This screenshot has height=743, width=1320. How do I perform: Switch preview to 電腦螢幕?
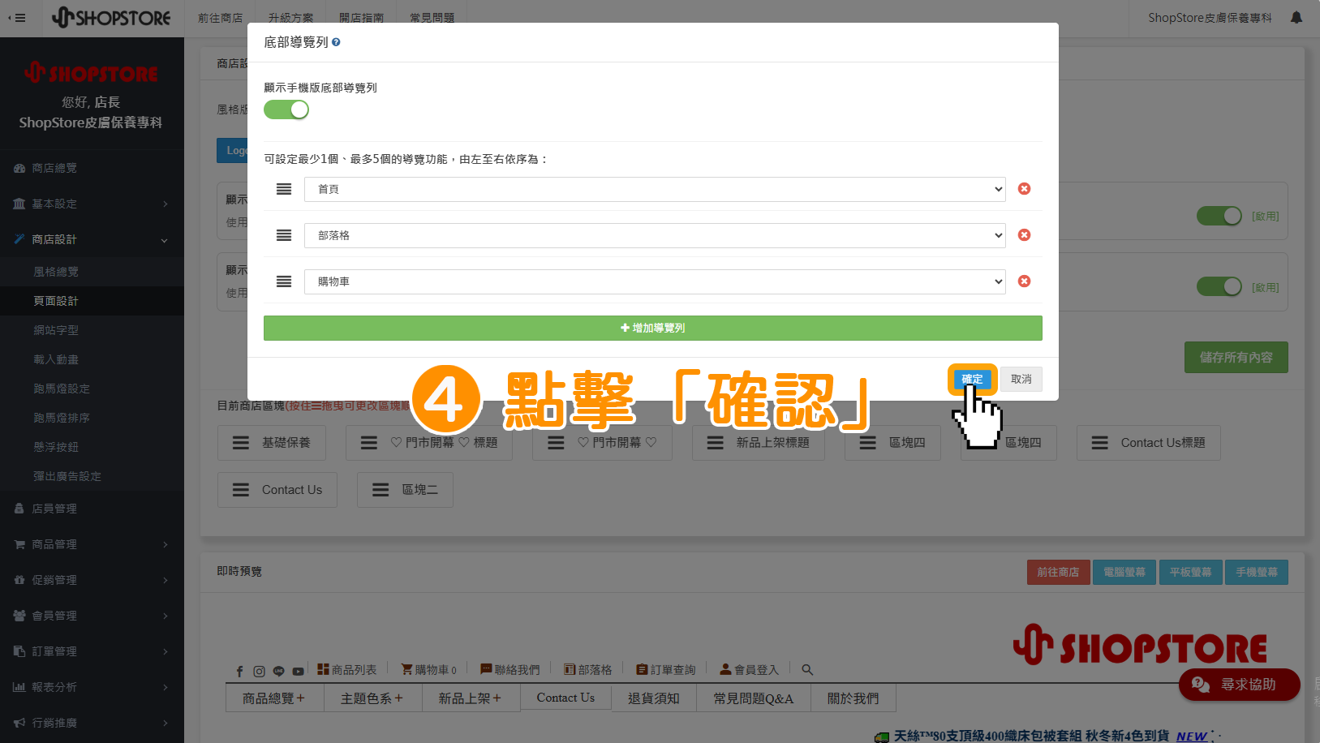(1124, 572)
